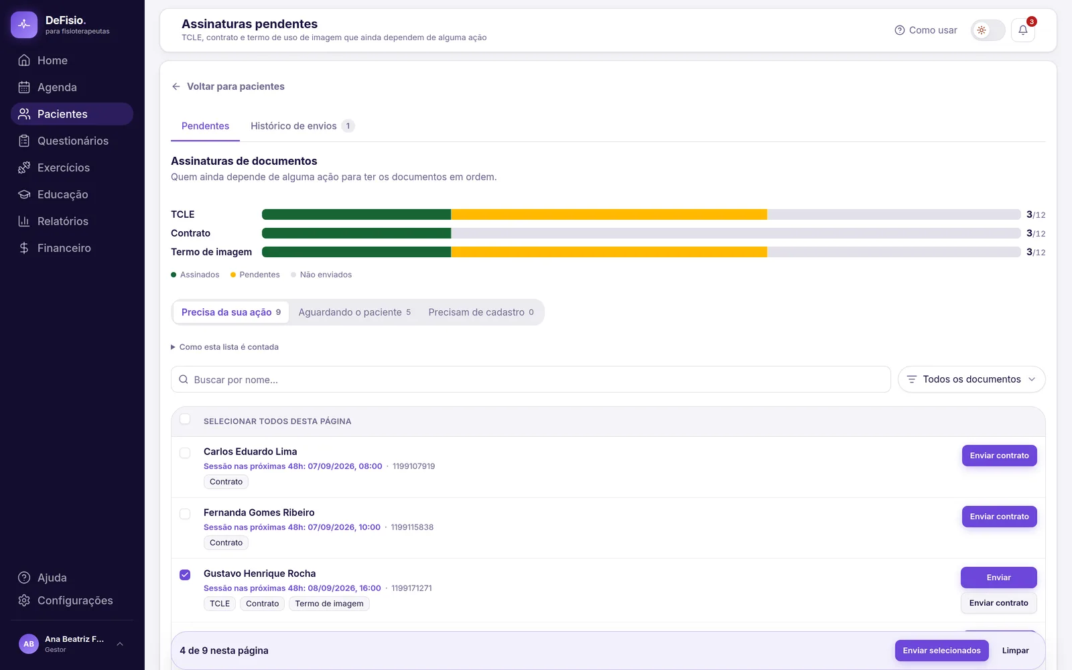Open Agenda via the calendar icon

tap(24, 87)
